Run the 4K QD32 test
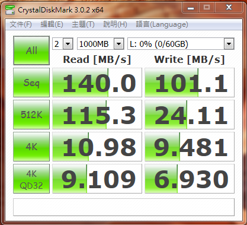 point(31,179)
